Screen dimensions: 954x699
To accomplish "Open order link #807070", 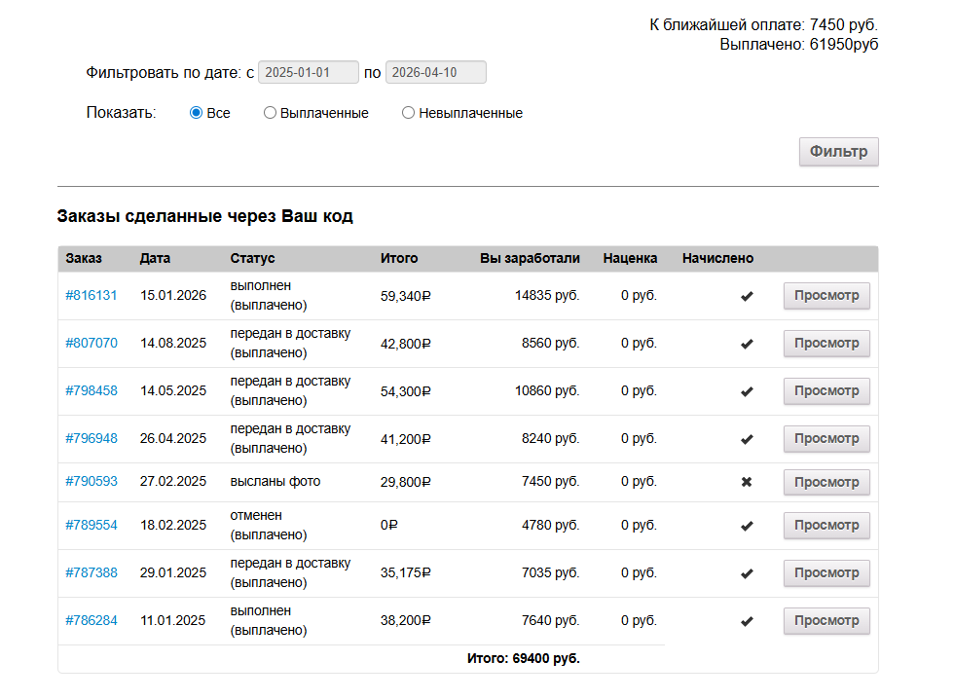I will point(92,344).
